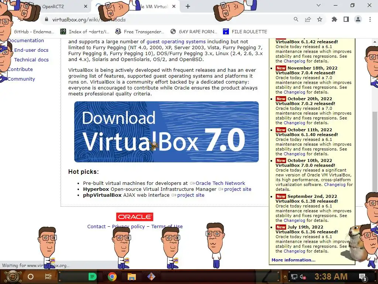This screenshot has height=284, width=378.
Task: Open the Cortana circle on the taskbar
Action: click(31, 277)
